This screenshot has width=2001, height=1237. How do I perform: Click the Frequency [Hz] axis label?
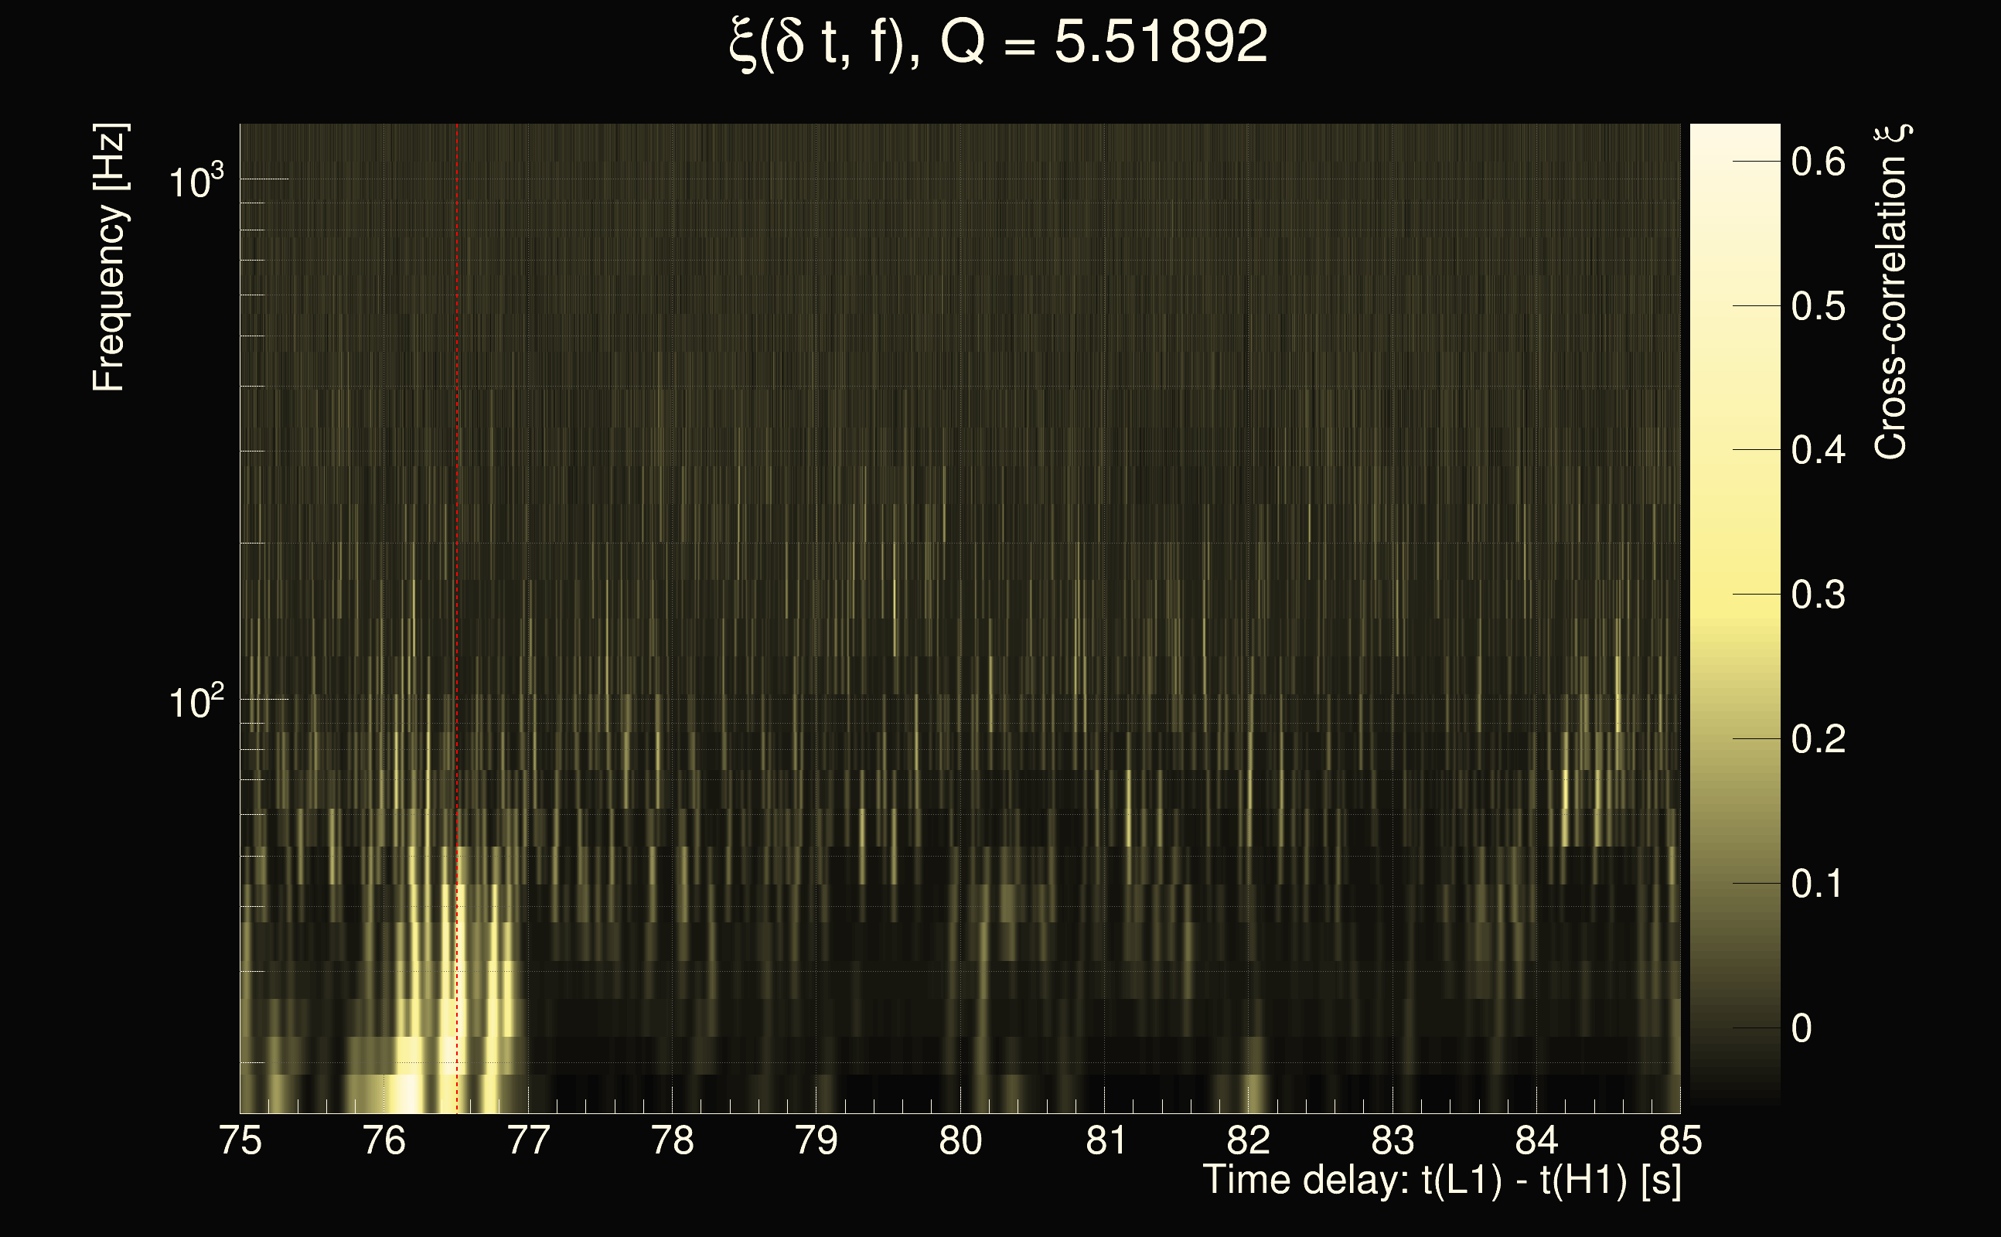(109, 257)
